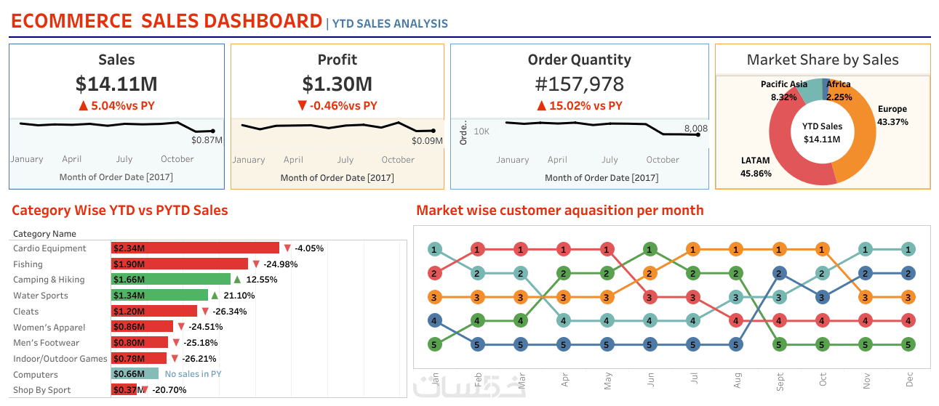Click the green up arrow beside 21.10%
This screenshot has height=406, width=939.
(214, 296)
